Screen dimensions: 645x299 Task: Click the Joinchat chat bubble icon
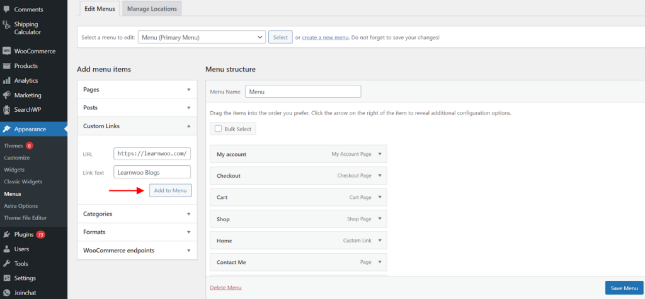pos(6,293)
